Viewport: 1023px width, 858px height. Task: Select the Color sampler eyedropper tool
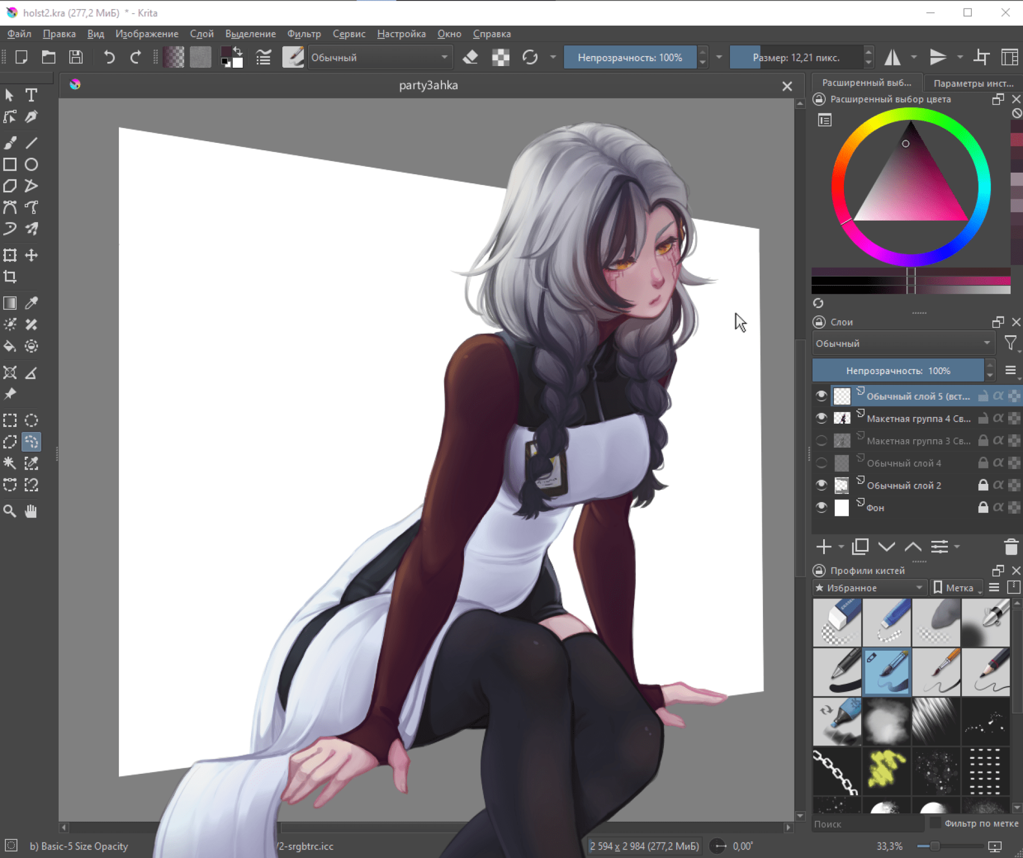[31, 303]
